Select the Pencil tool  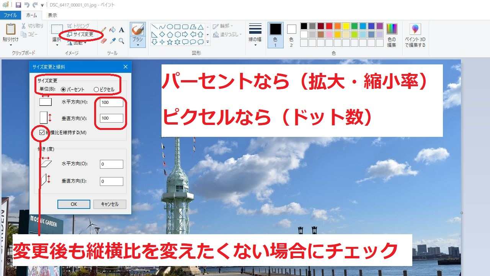(x=104, y=30)
